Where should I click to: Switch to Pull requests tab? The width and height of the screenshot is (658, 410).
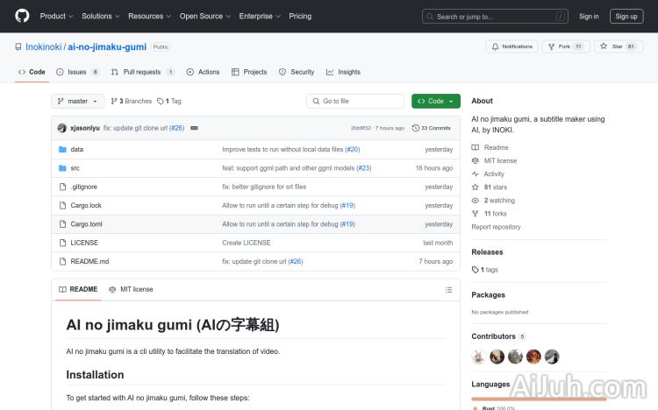tap(142, 72)
